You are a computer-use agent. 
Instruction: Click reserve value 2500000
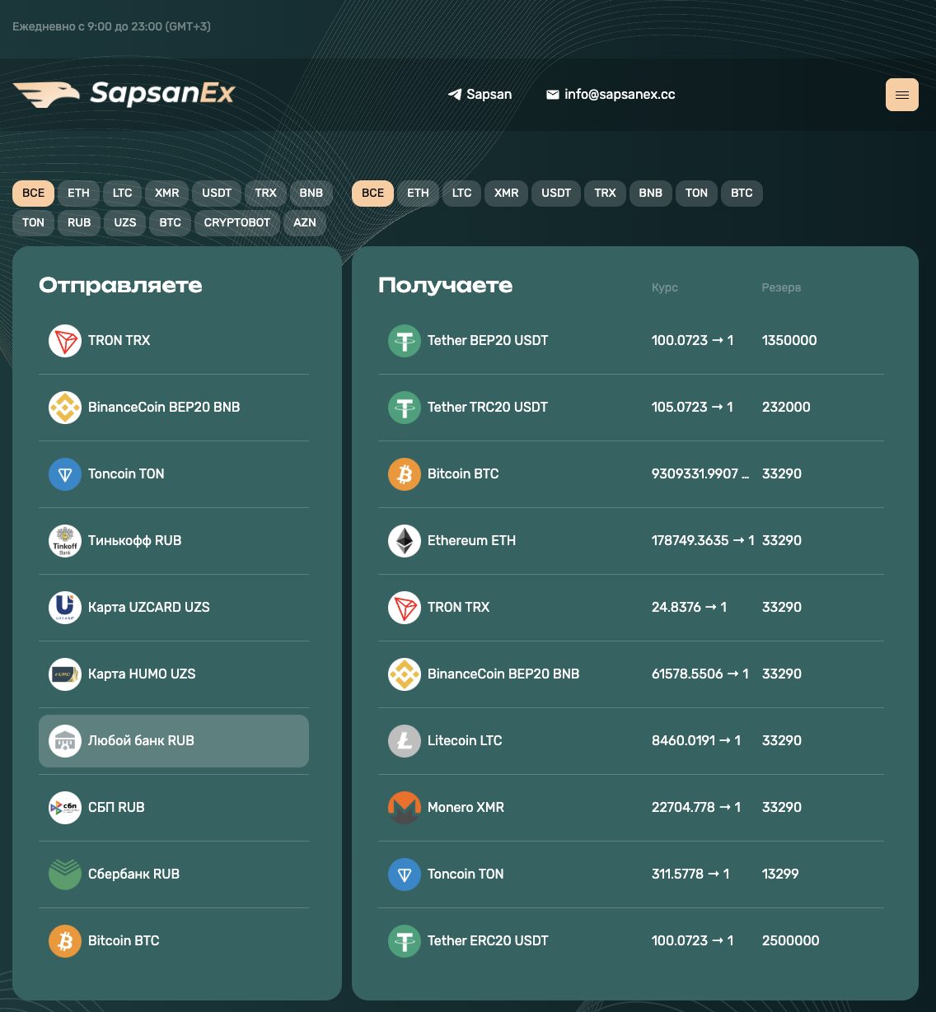[x=791, y=941]
